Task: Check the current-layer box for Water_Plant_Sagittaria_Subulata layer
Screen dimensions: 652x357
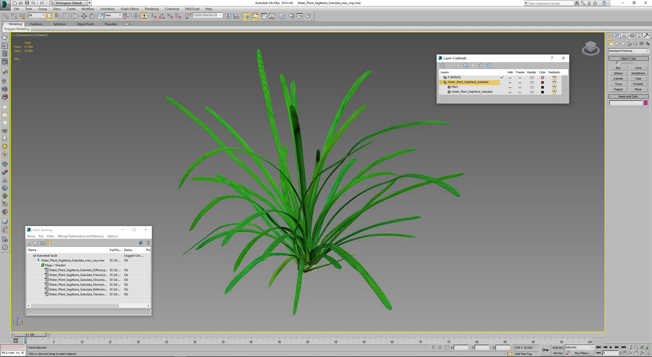Action: (502, 82)
